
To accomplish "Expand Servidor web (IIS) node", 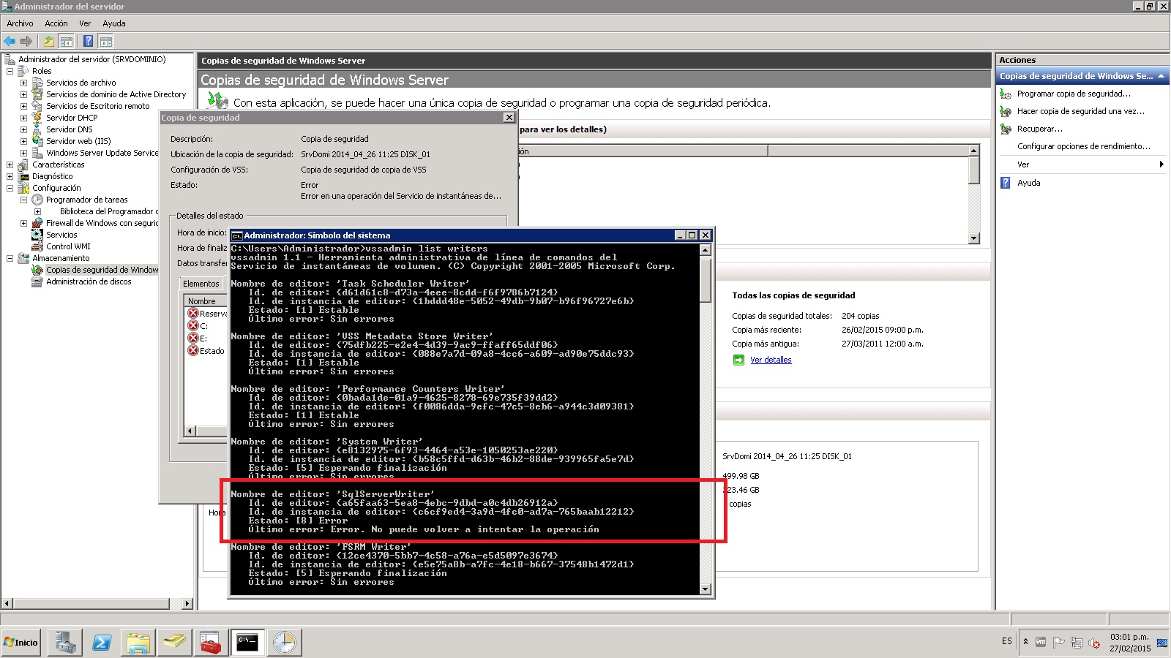I will pyautogui.click(x=24, y=141).
